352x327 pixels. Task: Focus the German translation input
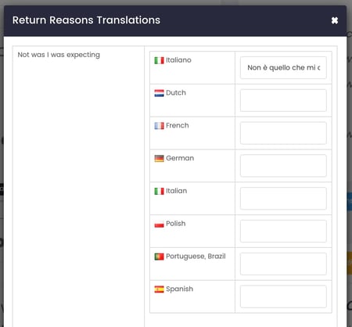click(283, 166)
